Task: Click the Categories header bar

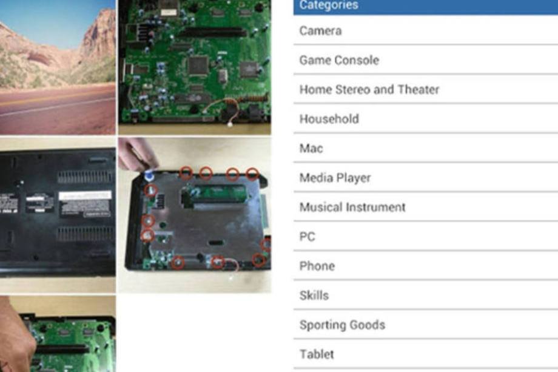Action: coord(426,7)
